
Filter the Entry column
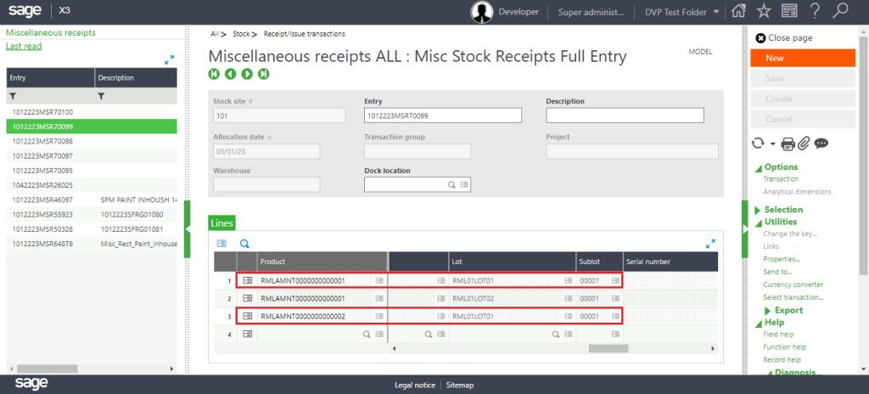point(14,96)
